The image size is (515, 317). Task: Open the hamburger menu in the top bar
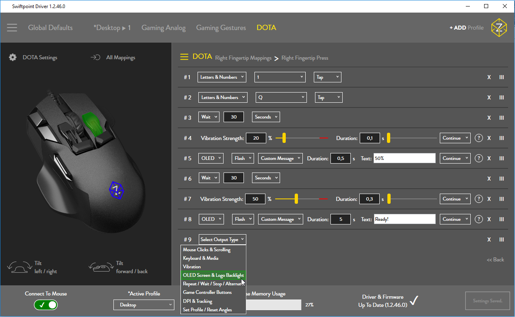coord(12,28)
